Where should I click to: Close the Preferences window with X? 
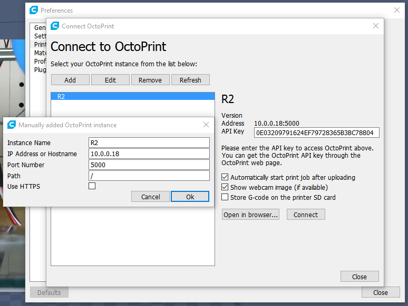tap(397, 10)
